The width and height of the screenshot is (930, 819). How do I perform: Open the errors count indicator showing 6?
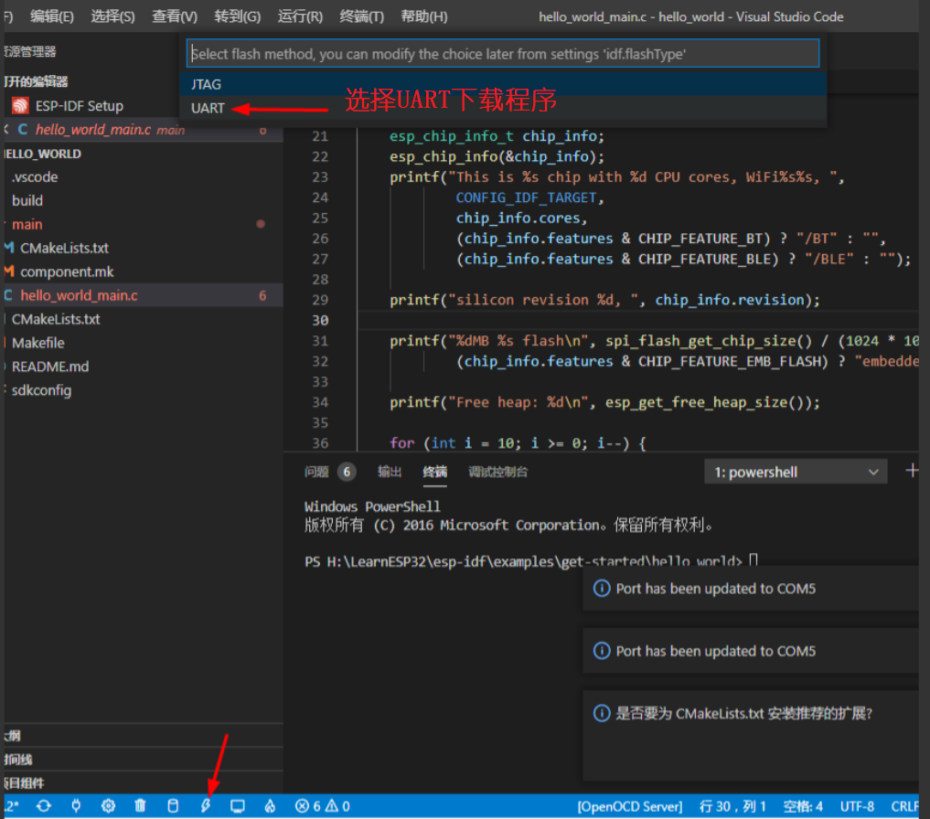click(308, 806)
